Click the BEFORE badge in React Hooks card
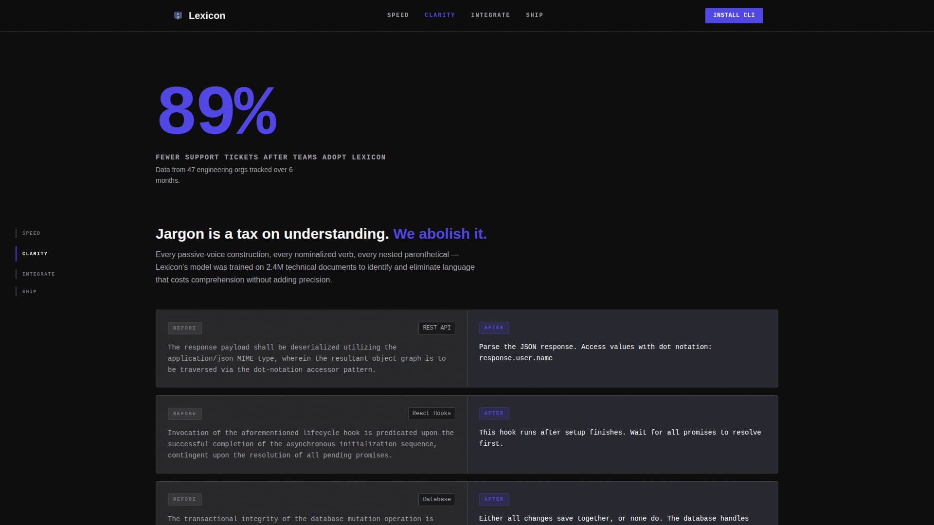Image resolution: width=934 pixels, height=525 pixels. pyautogui.click(x=185, y=414)
